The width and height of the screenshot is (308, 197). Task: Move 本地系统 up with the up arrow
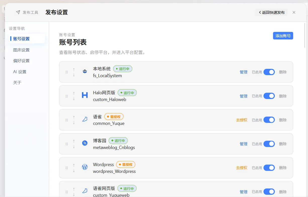tap(74, 69)
